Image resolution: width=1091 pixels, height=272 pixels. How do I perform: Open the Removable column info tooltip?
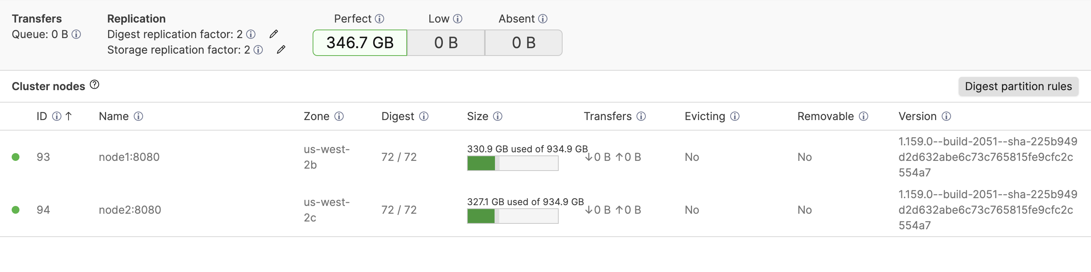(x=864, y=116)
